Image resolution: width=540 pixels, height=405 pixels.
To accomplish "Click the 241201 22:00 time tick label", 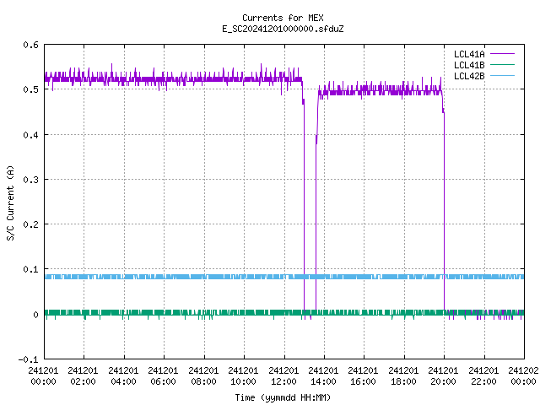I will (x=483, y=376).
